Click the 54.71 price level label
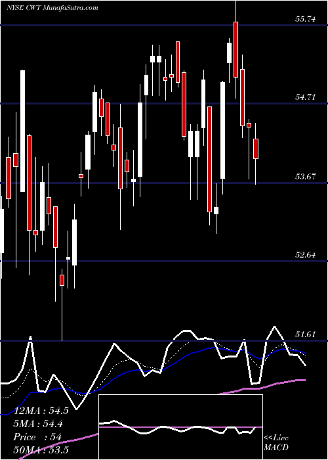This screenshot has height=460, width=328. click(x=306, y=97)
